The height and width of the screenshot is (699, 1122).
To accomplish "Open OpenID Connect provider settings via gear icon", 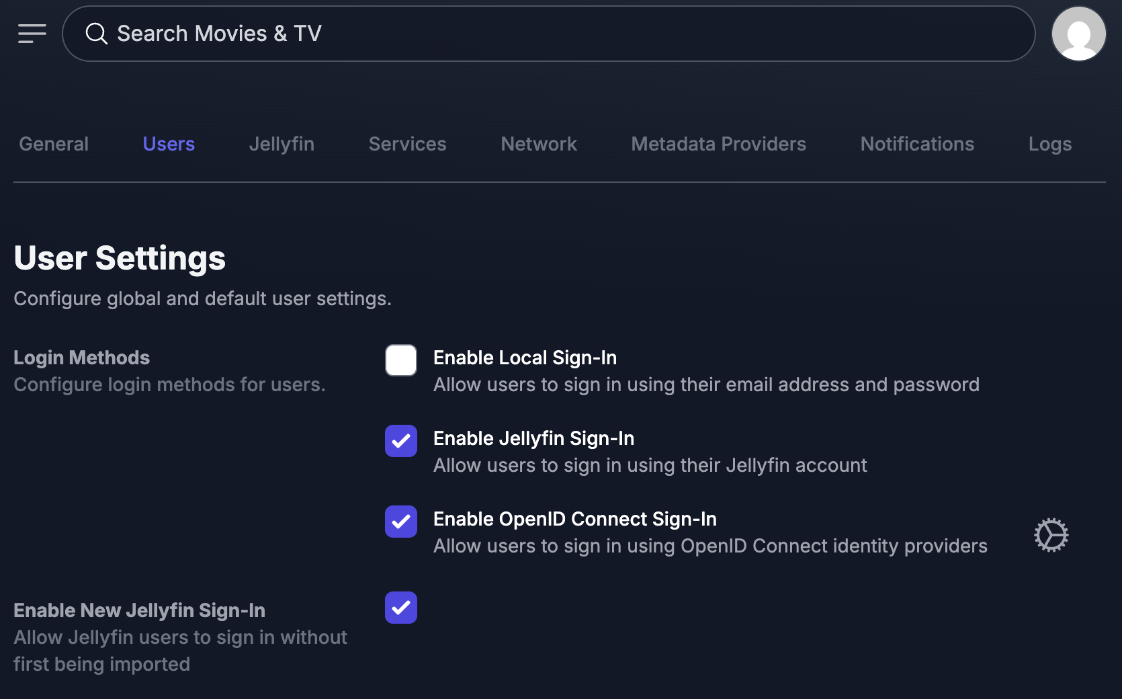I will pyautogui.click(x=1050, y=534).
